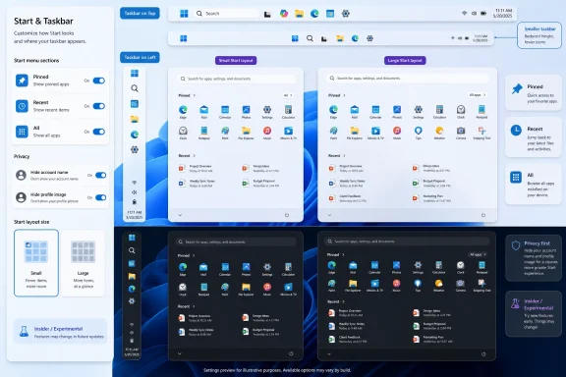Click the Taskbar on Top label
Screen dimensions: 566x377
pos(141,14)
